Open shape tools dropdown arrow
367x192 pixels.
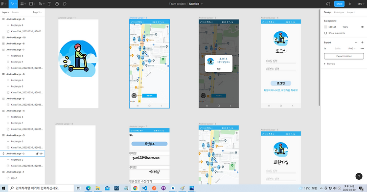34,4
